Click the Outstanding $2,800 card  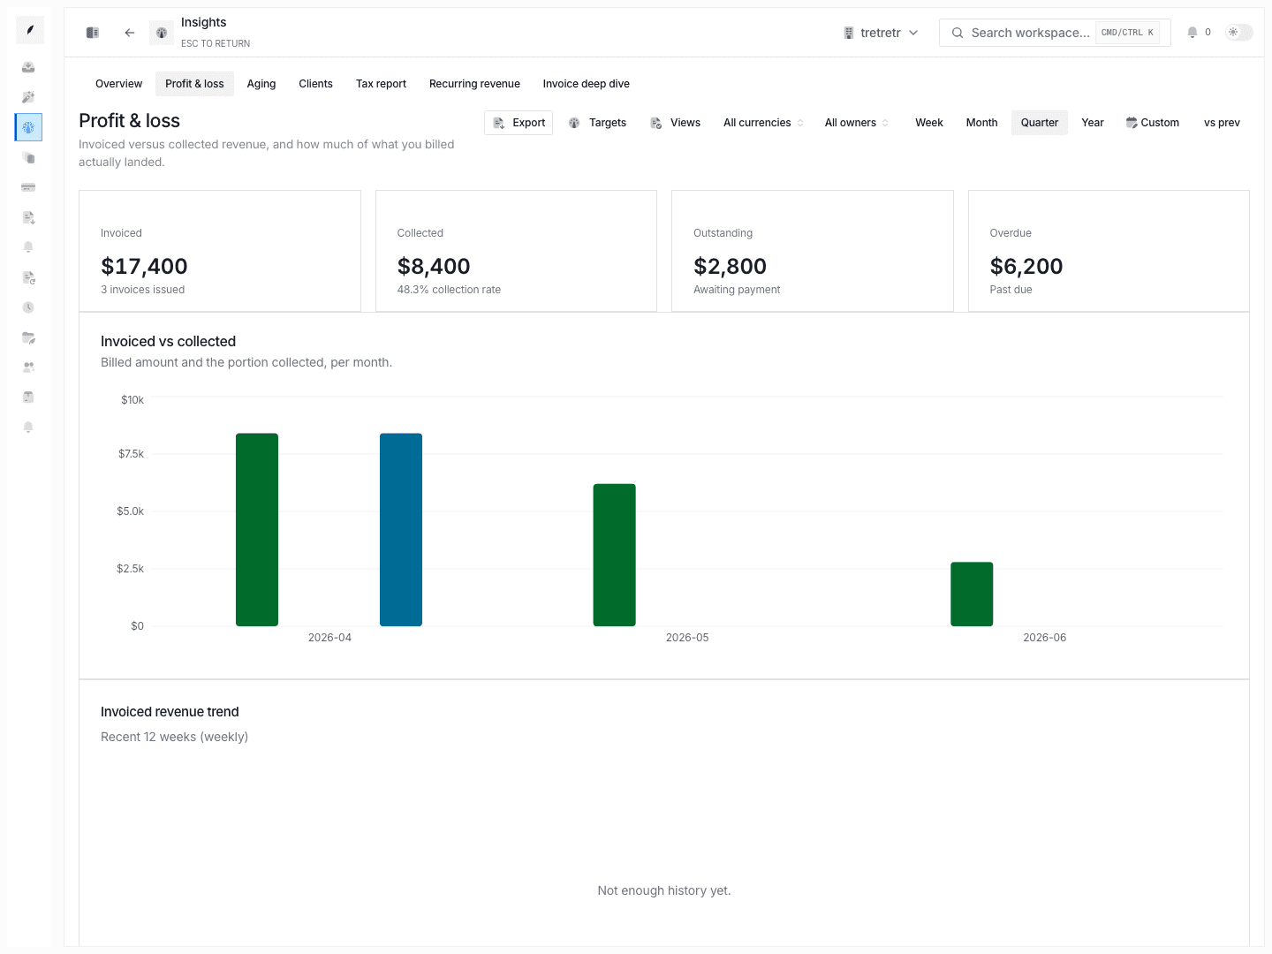point(813,251)
